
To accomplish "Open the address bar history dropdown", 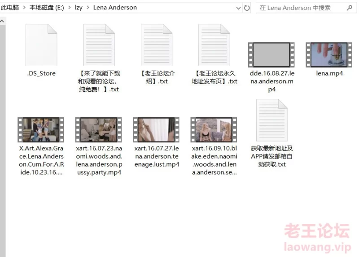I will coord(238,8).
